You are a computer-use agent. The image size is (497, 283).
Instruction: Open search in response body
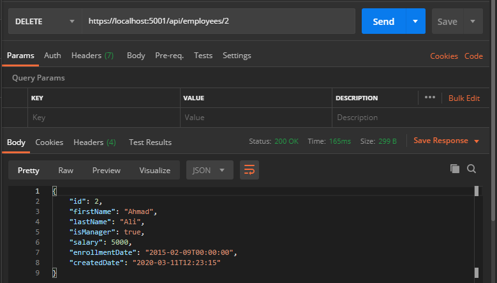[x=471, y=169]
